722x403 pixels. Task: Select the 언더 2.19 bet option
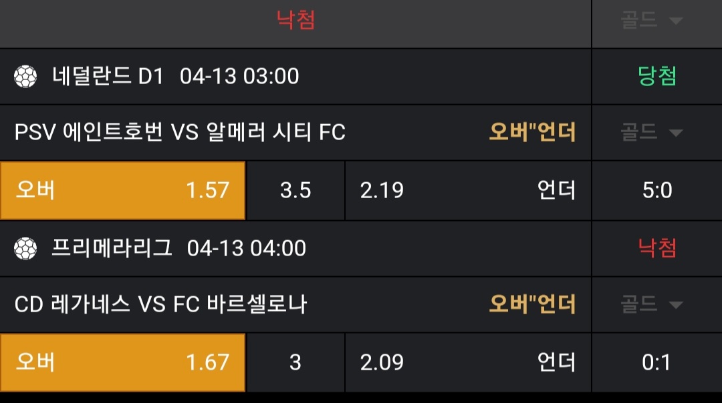click(468, 191)
